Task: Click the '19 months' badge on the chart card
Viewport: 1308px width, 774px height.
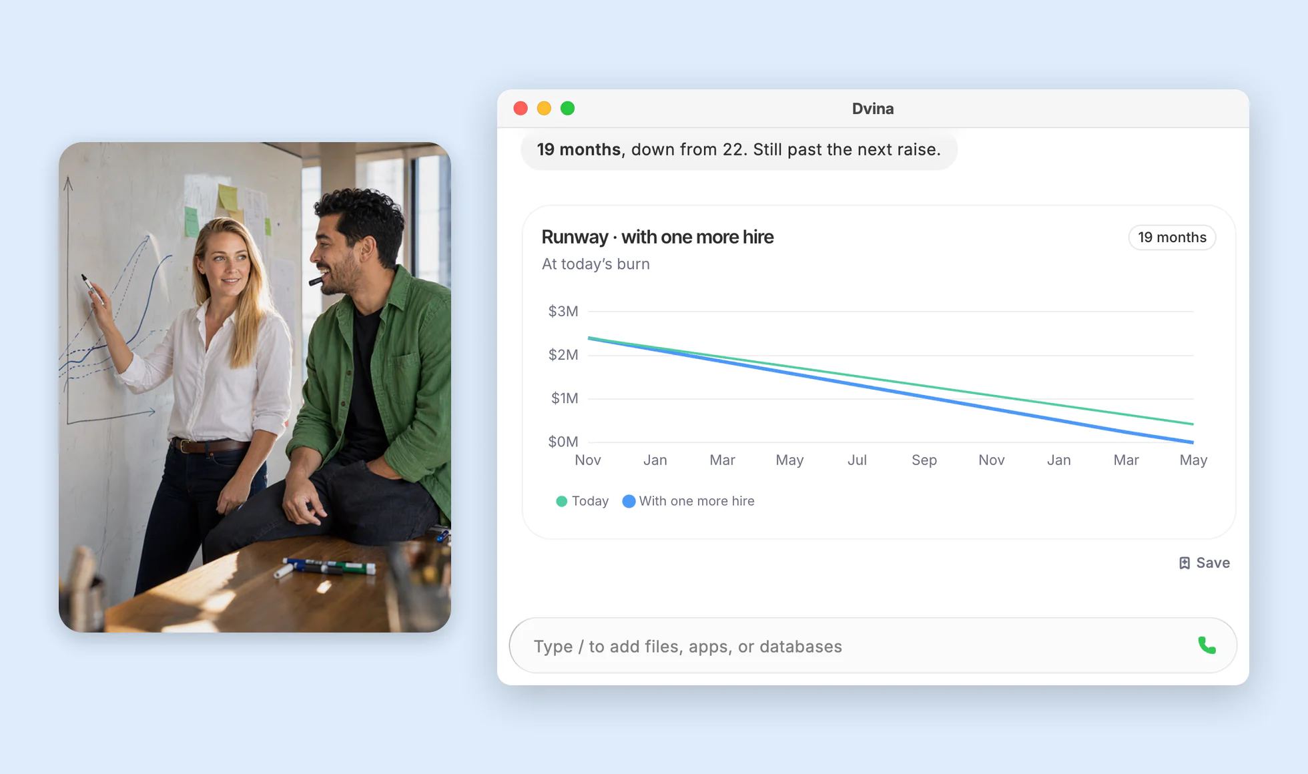Action: click(x=1172, y=238)
